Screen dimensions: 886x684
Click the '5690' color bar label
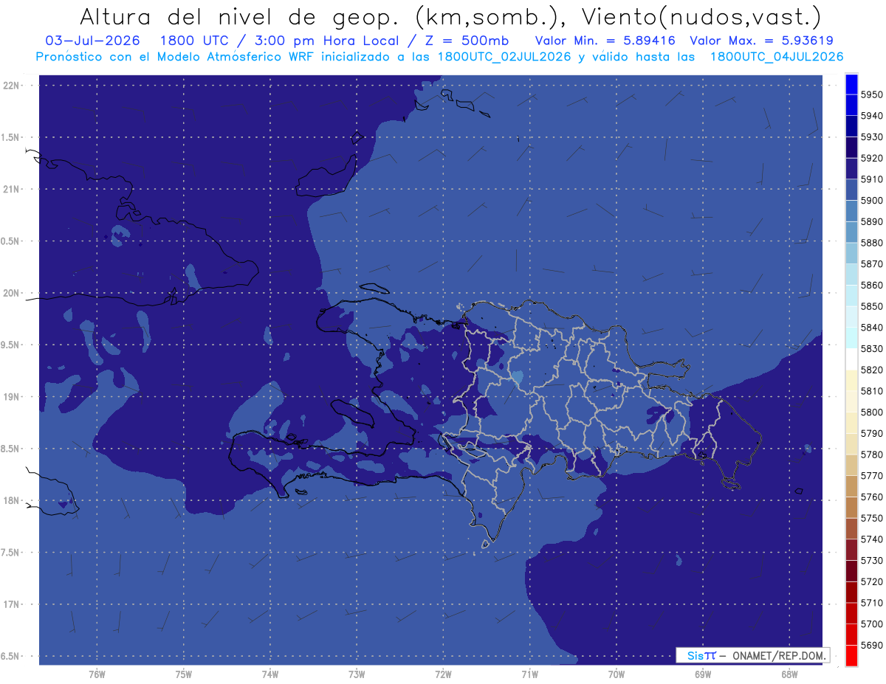pyautogui.click(x=871, y=645)
